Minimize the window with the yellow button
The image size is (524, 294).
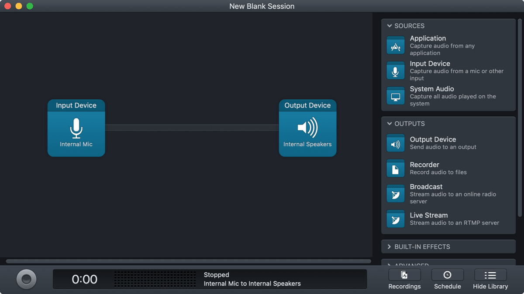(x=18, y=6)
